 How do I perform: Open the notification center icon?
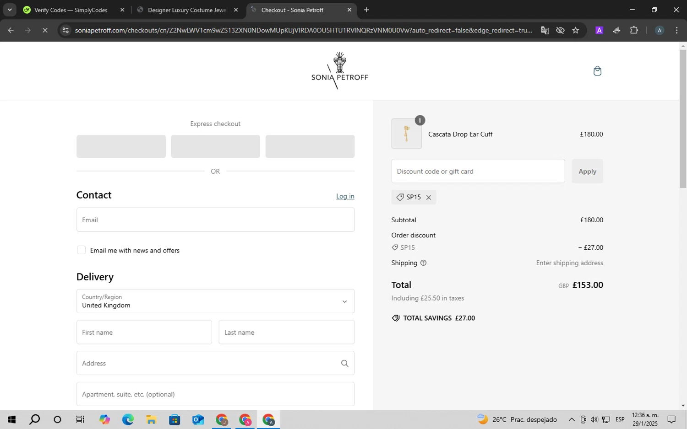[671, 419]
